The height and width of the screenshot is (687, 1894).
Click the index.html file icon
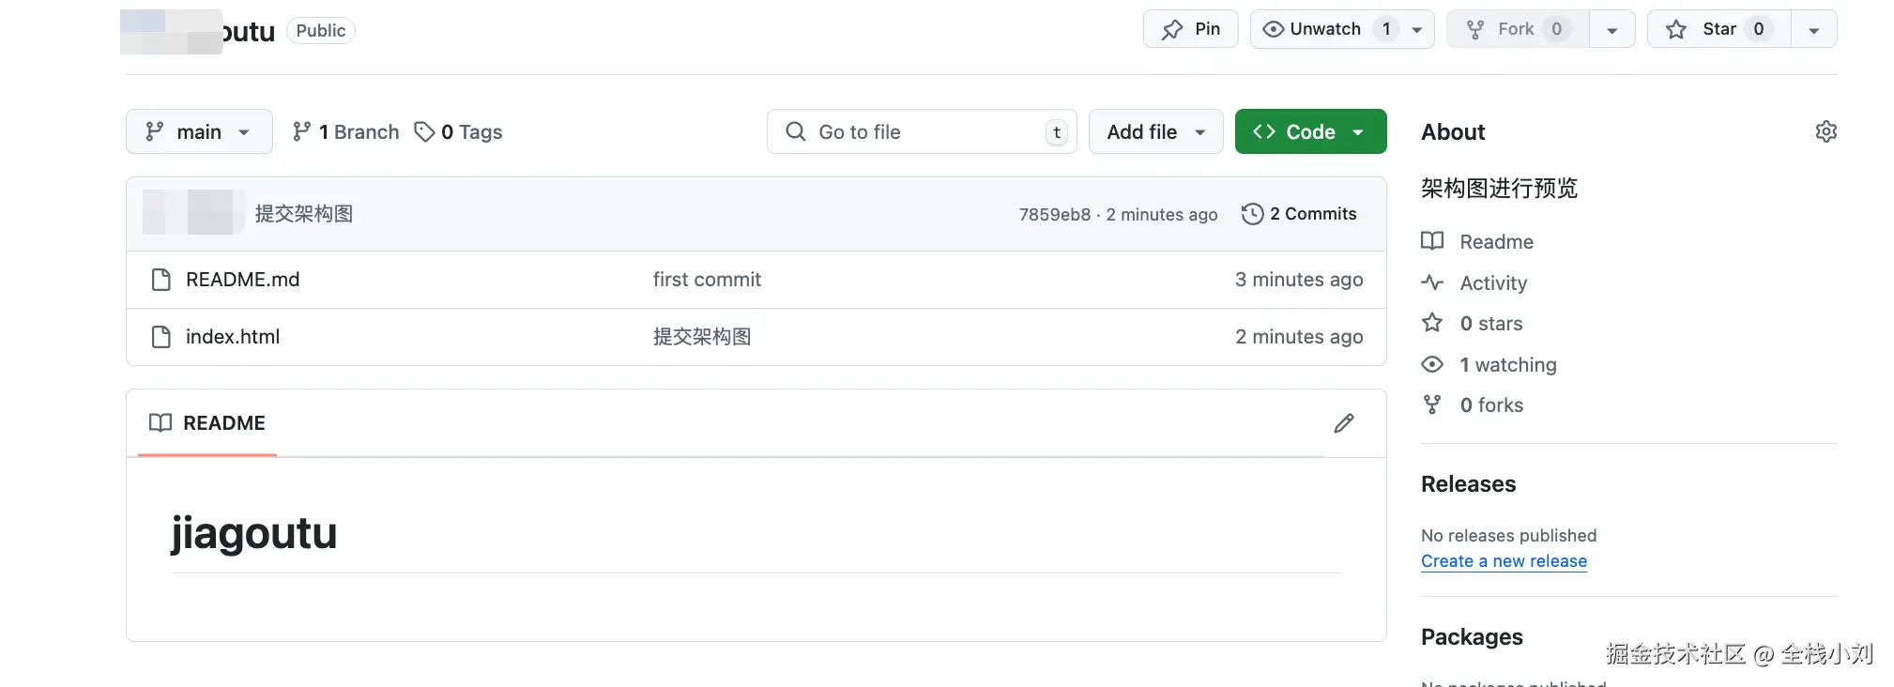[x=161, y=337]
